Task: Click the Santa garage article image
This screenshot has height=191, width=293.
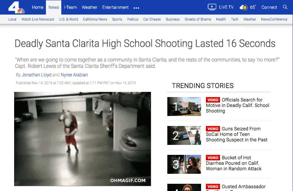Action: [83, 139]
